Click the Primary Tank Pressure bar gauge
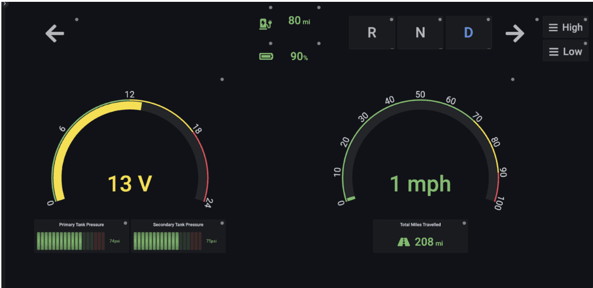 click(x=71, y=241)
